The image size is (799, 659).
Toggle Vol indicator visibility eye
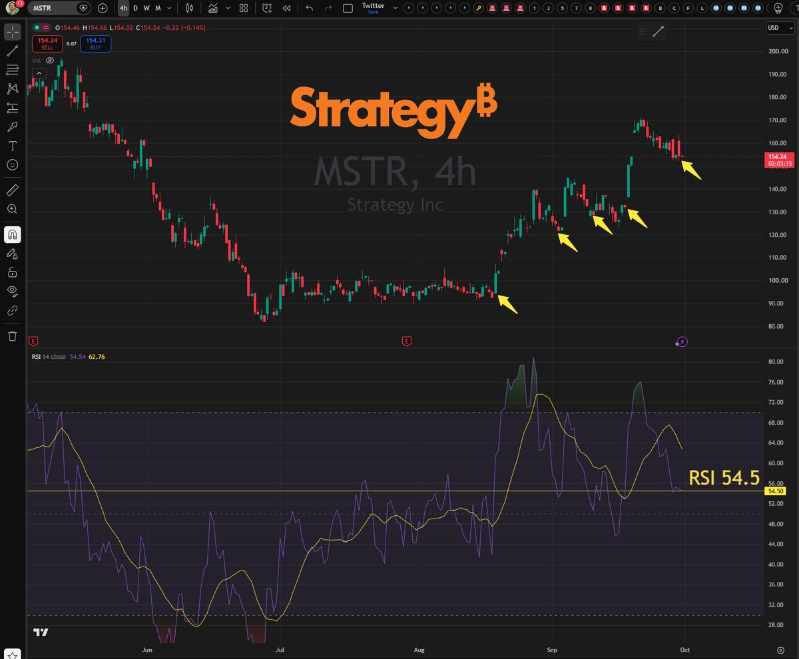click(x=50, y=60)
